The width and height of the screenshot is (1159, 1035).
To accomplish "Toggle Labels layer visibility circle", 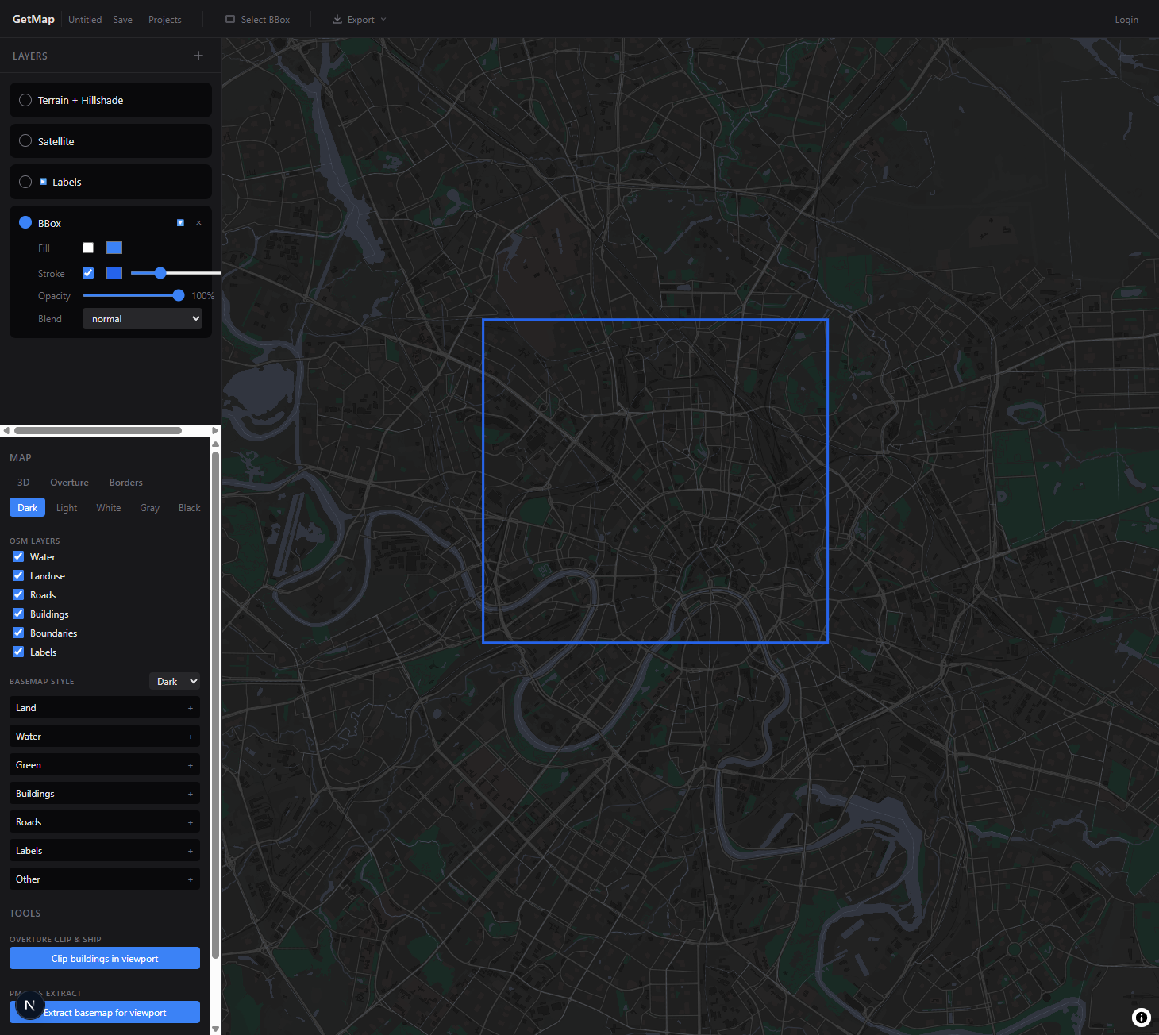I will point(25,182).
